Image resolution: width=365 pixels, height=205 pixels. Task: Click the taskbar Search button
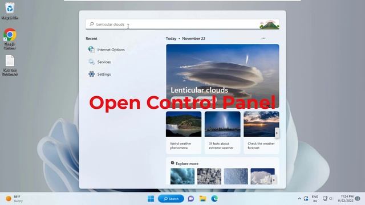click(171, 199)
